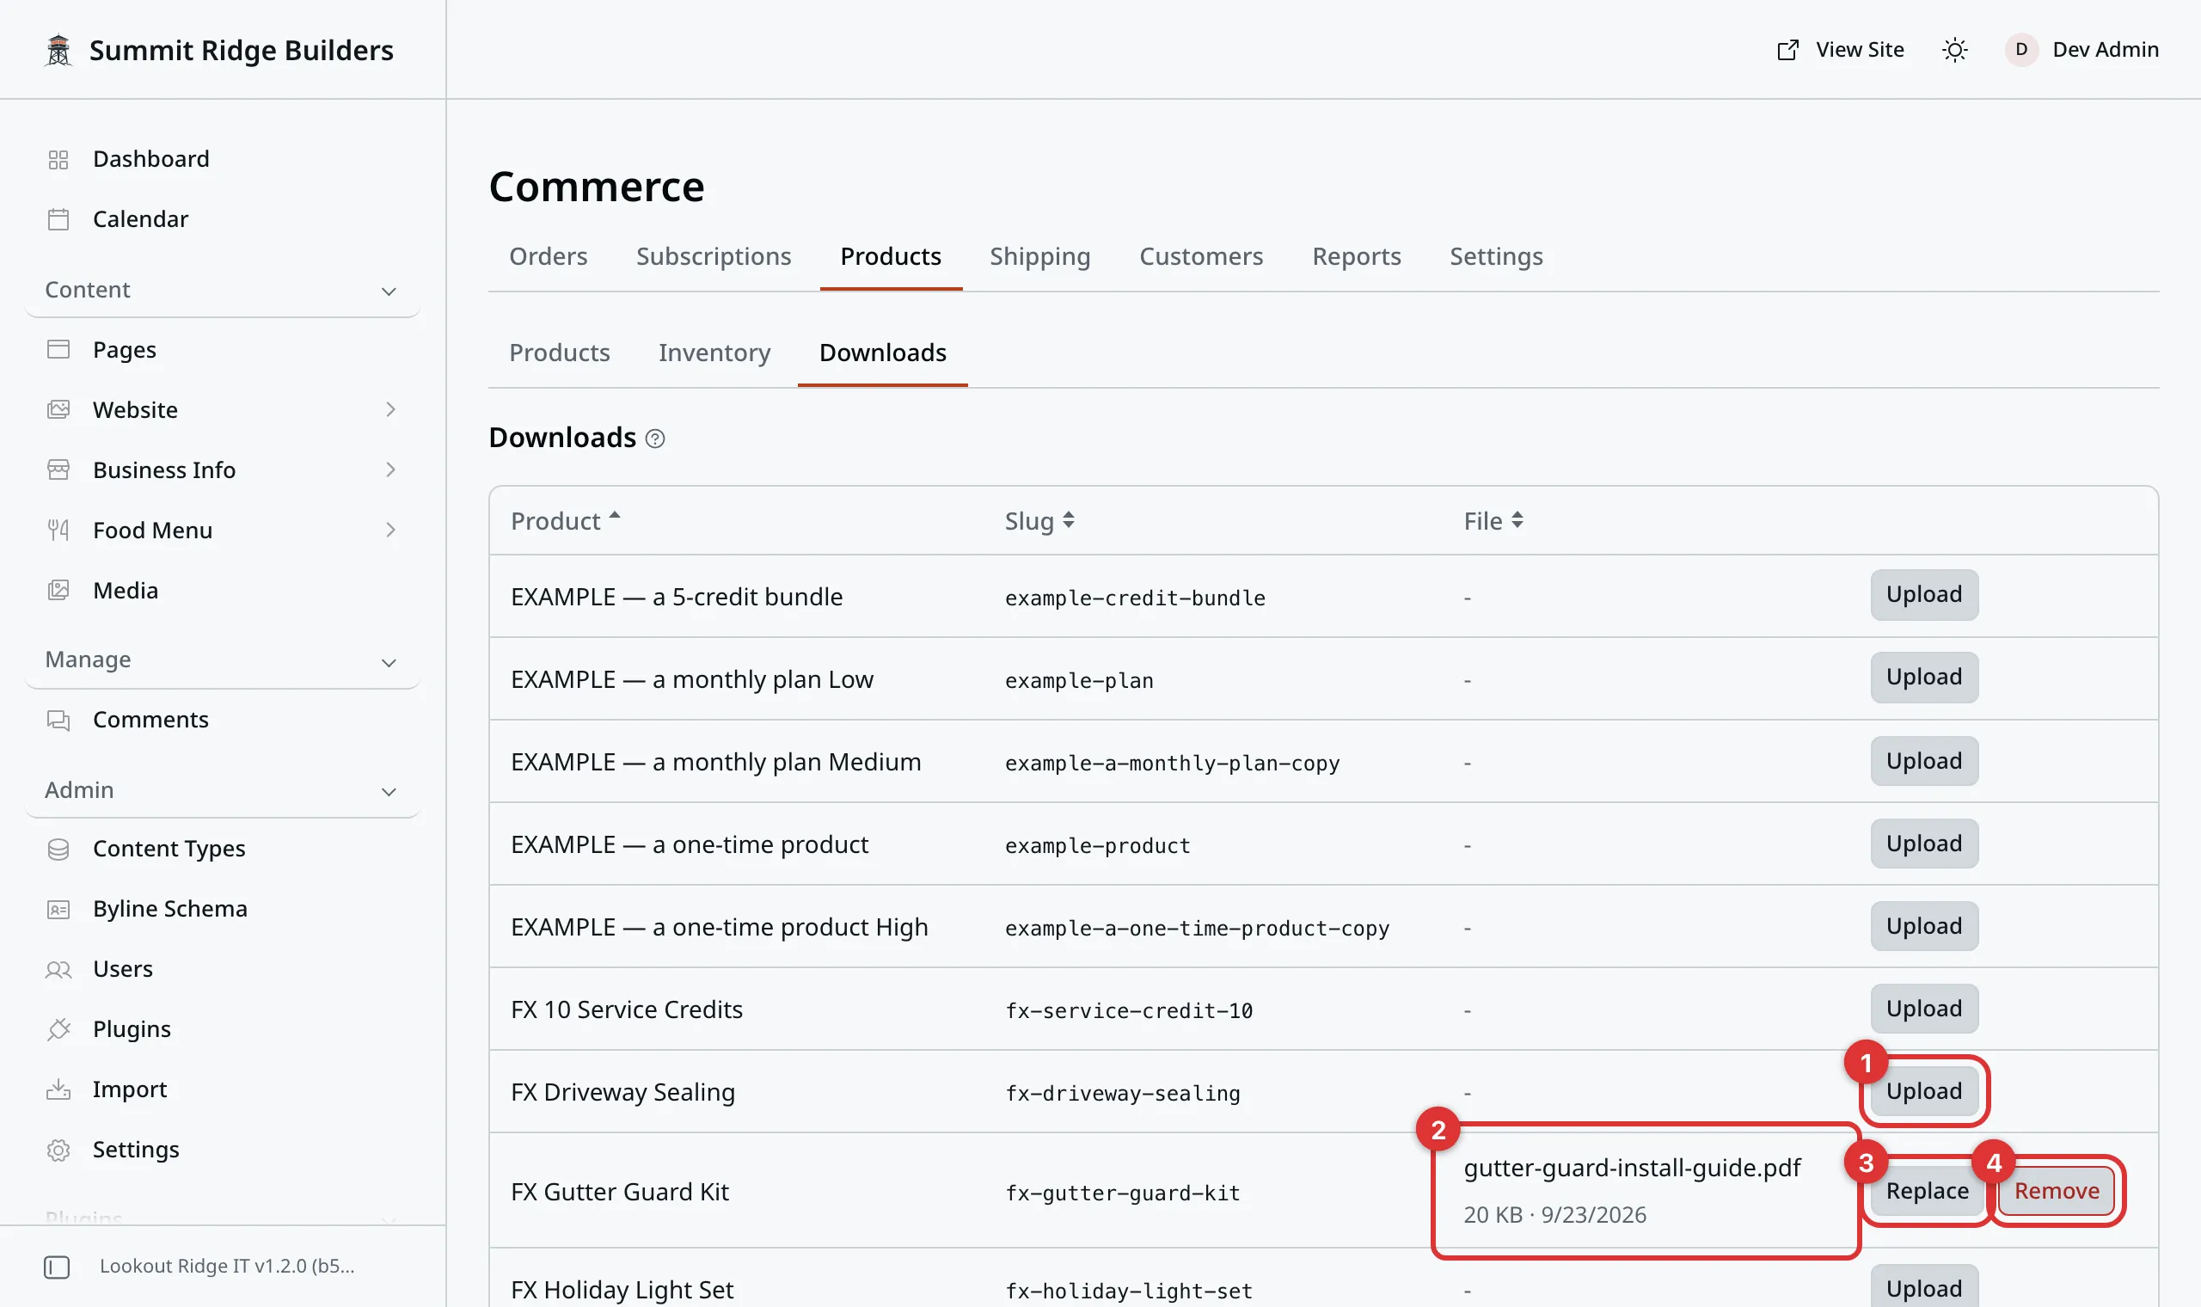Open the Content Types database icon

(x=58, y=849)
